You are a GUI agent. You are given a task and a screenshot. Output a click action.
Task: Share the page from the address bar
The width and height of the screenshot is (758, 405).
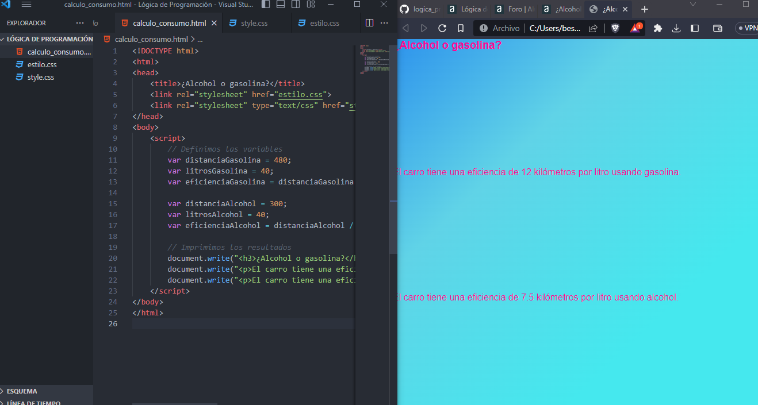click(593, 28)
